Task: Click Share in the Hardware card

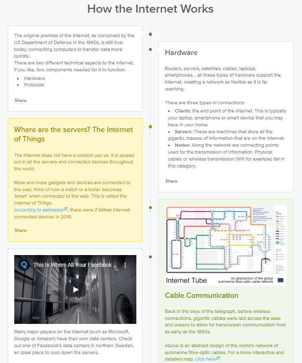Action: click(171, 181)
